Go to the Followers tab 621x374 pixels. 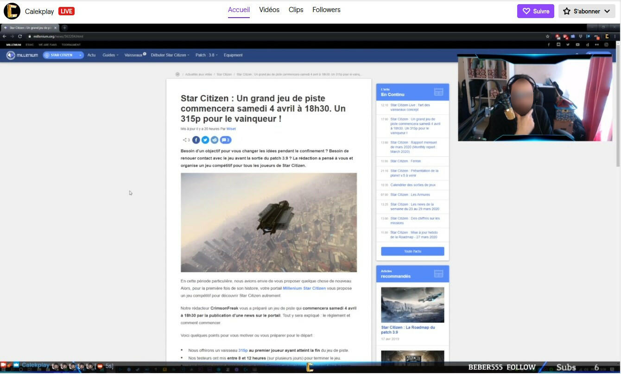(x=326, y=10)
